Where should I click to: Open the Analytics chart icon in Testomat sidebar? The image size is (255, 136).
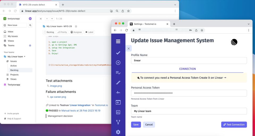click(x=118, y=112)
